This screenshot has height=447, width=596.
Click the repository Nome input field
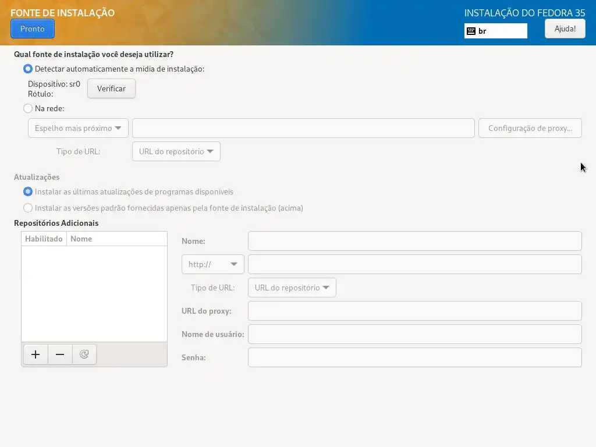point(414,241)
